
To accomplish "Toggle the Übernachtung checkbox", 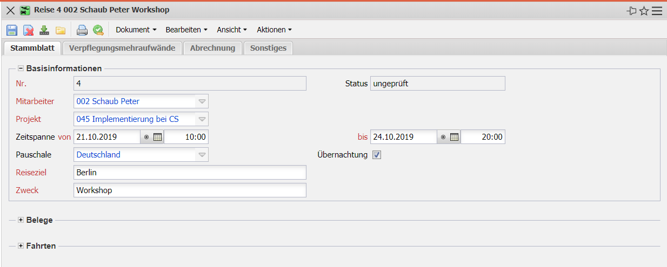I will 377,155.
